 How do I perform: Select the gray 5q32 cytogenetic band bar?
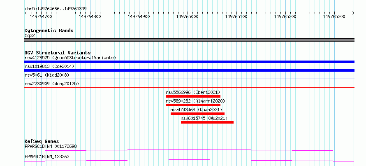[x=189, y=40]
